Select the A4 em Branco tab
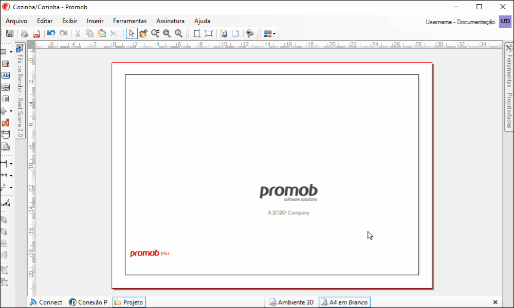 point(344,302)
